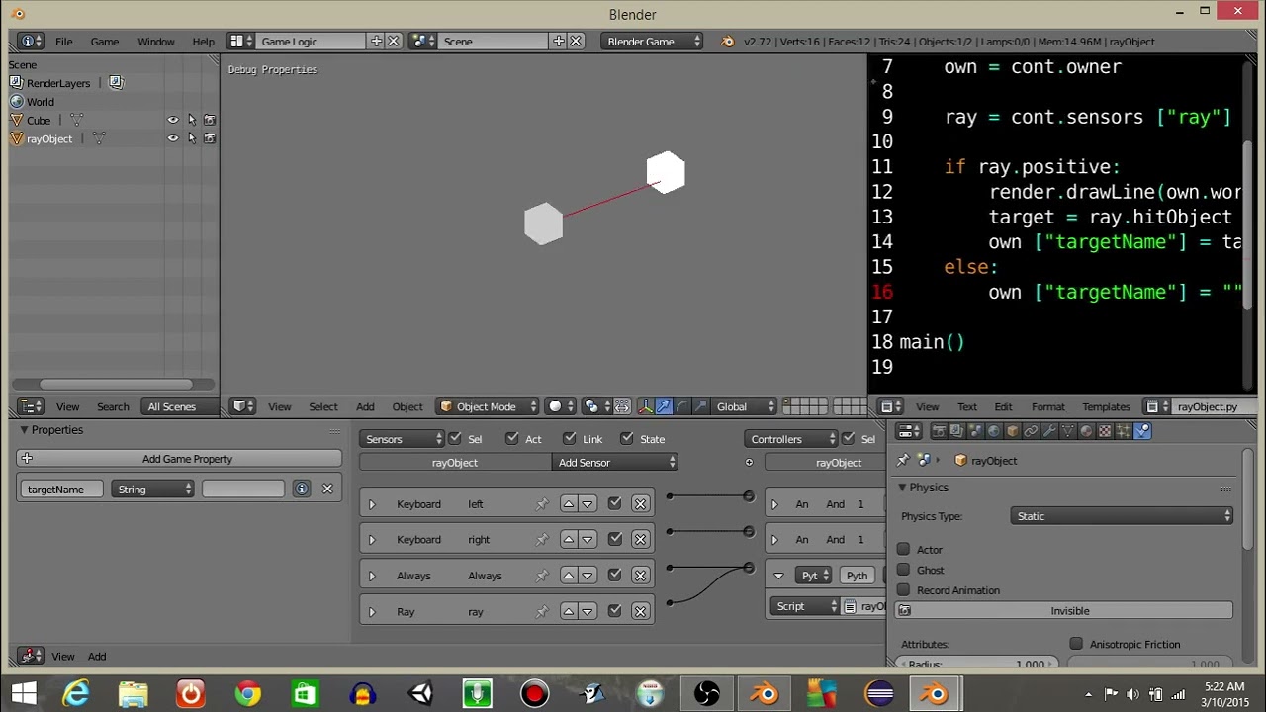This screenshot has height=712, width=1266.
Task: Enable the Record Animation checkbox
Action: tap(904, 590)
